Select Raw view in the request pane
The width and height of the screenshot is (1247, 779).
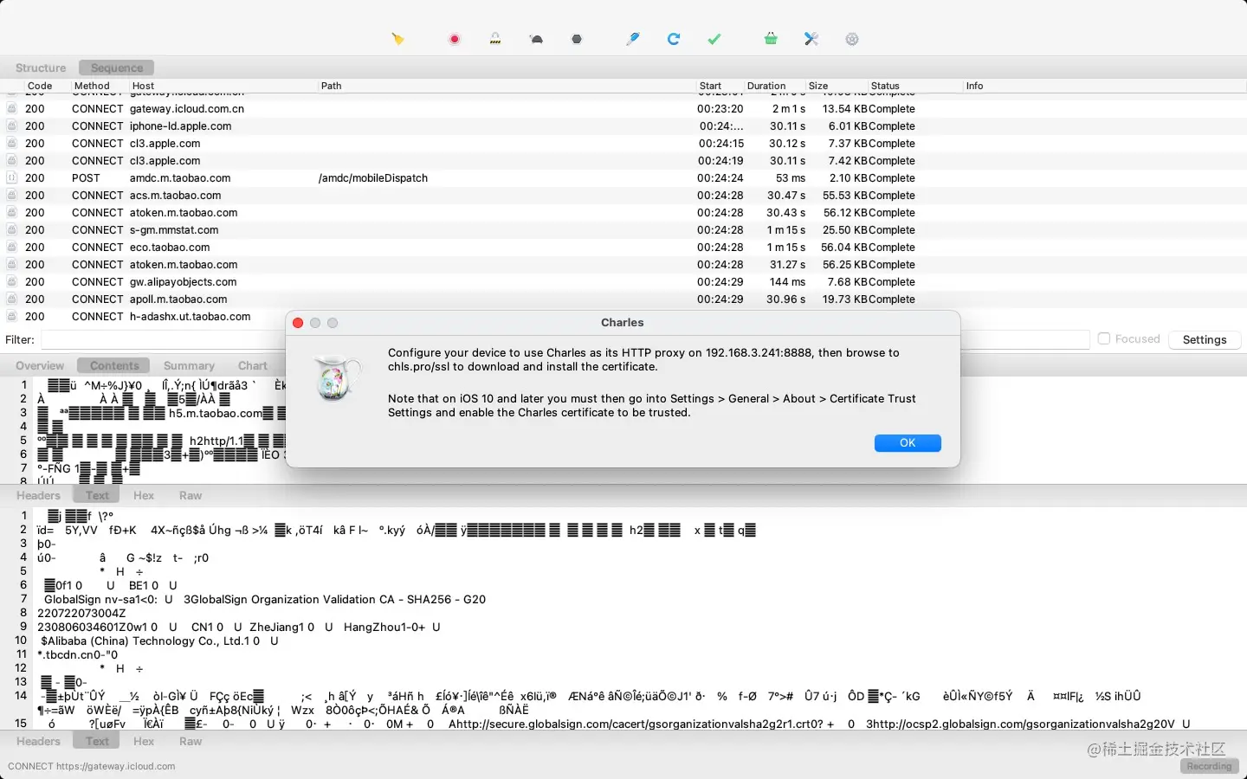(x=191, y=496)
